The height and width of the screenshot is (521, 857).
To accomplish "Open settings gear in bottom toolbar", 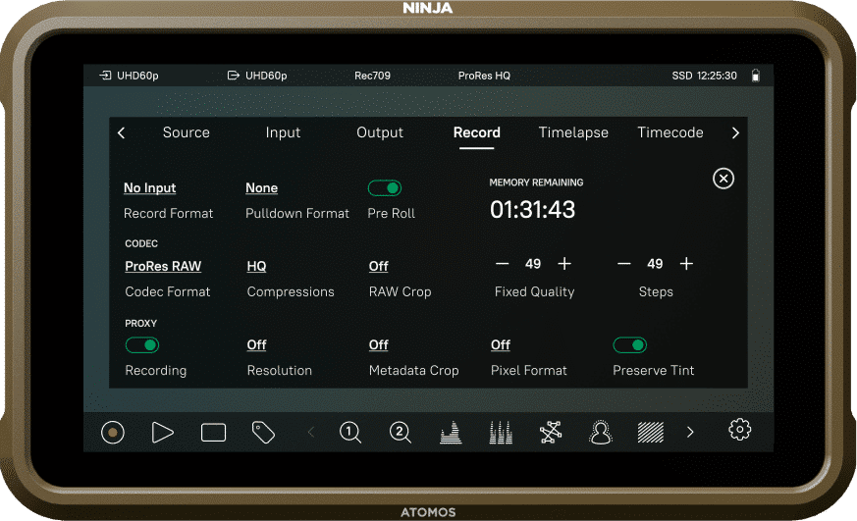I will 740,431.
